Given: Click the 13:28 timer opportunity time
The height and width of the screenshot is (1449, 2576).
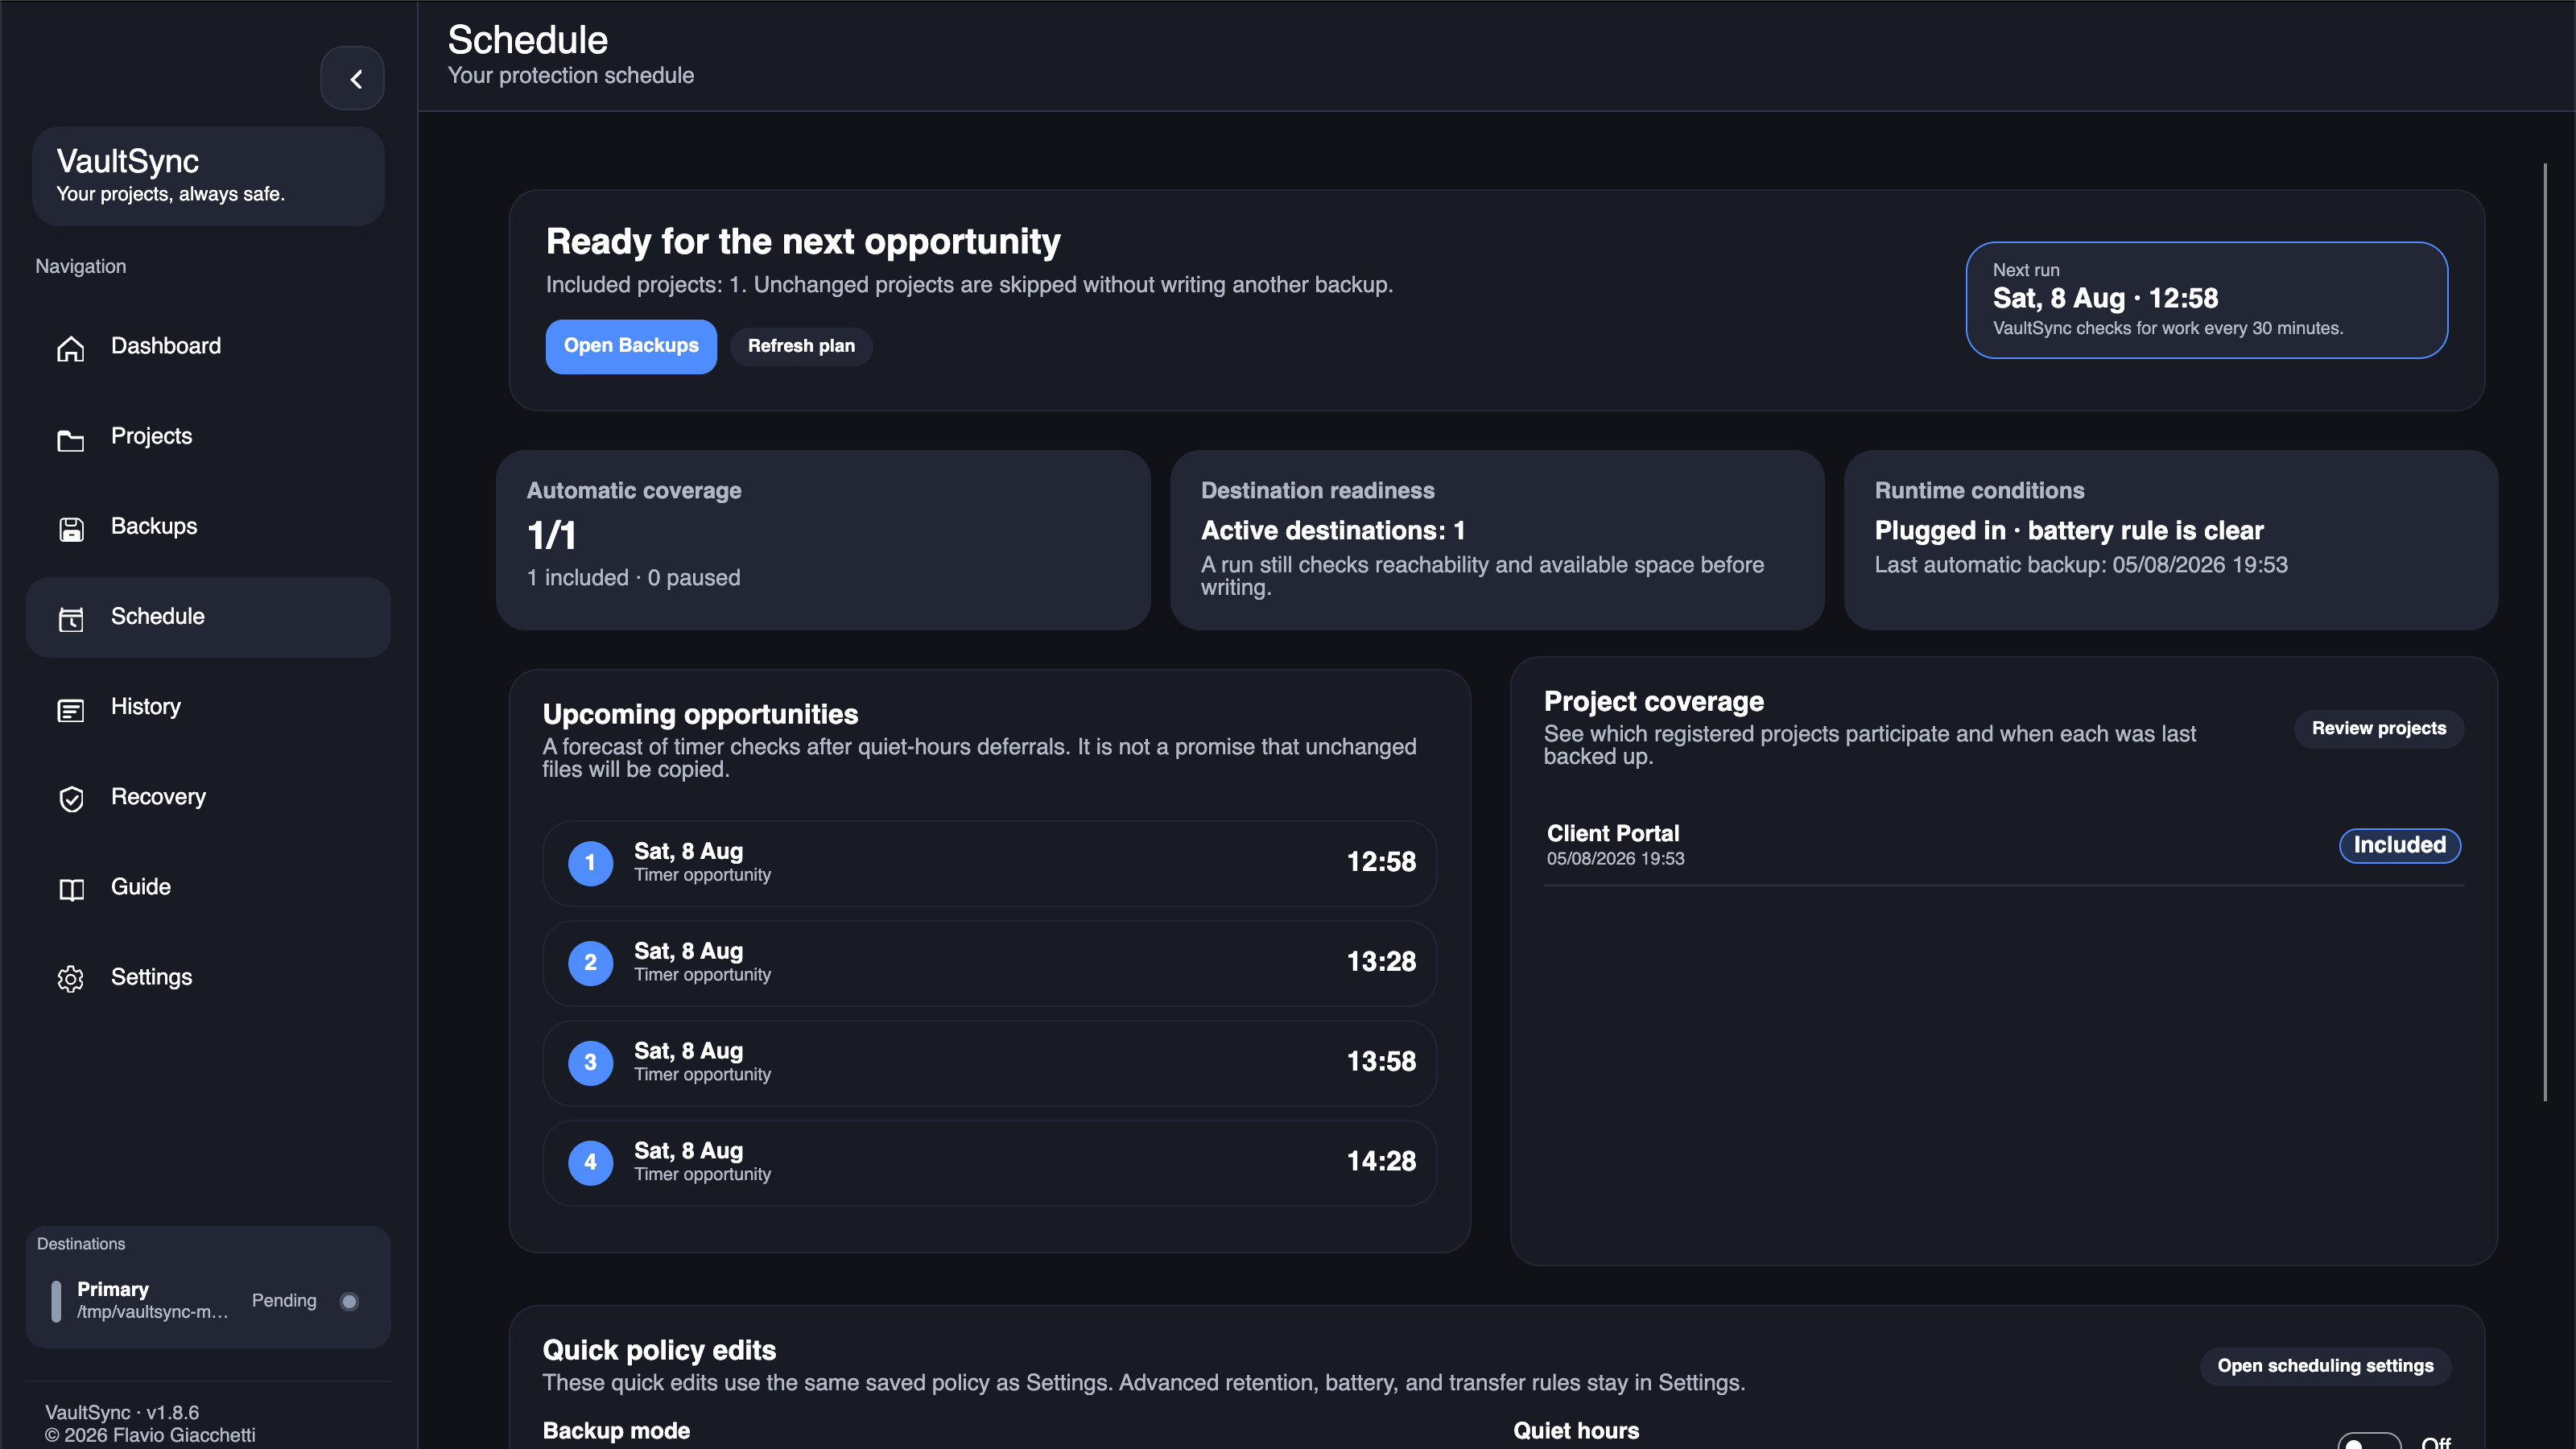Looking at the screenshot, I should coord(1381,962).
